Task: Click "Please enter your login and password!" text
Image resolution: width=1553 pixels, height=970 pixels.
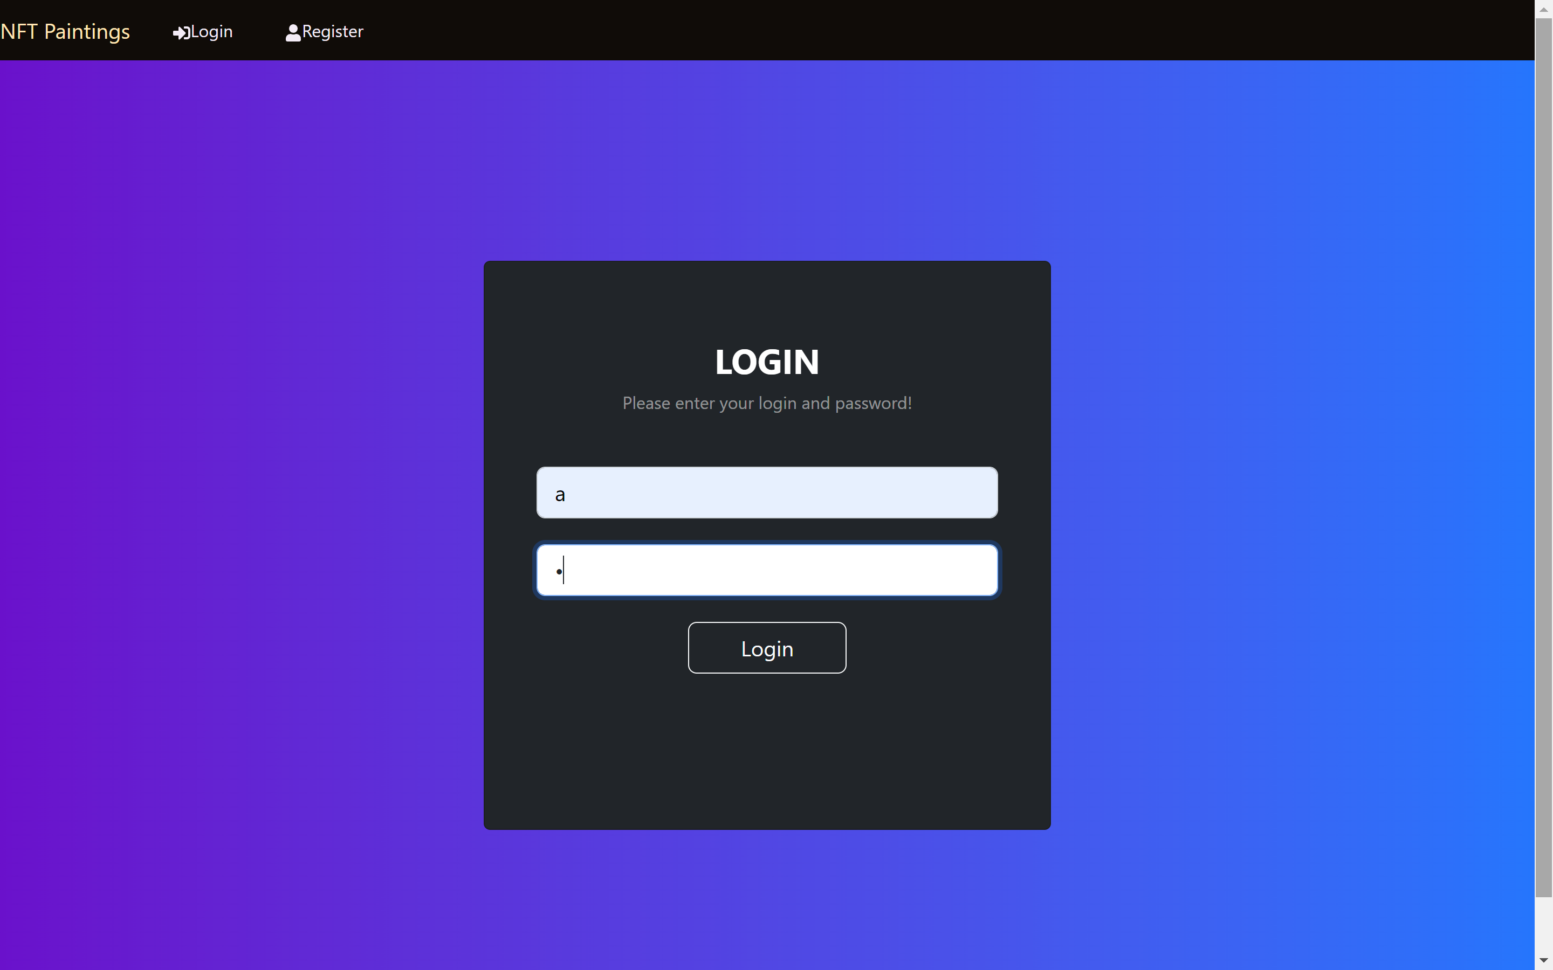Action: point(767,404)
